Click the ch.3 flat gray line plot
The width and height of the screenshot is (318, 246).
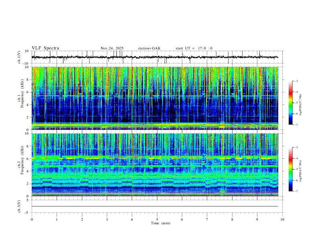tap(155, 206)
